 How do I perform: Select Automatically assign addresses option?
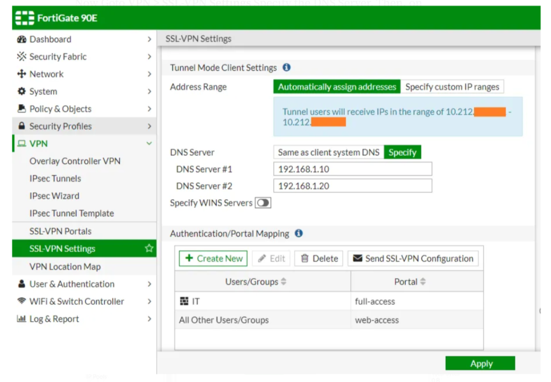(337, 87)
